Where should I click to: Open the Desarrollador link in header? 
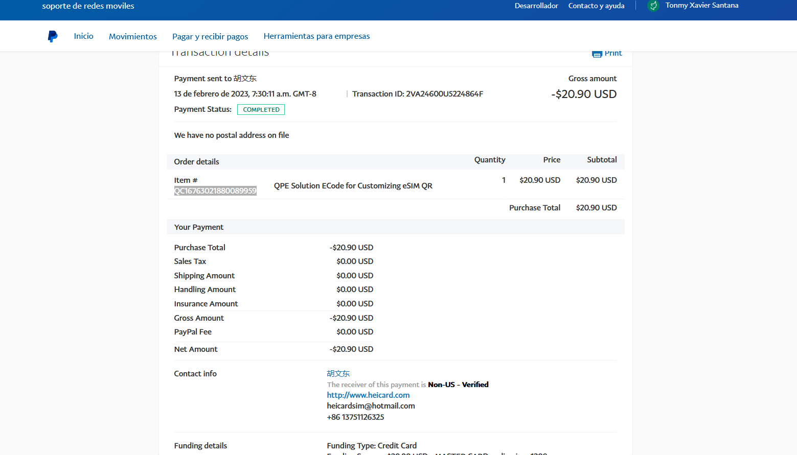click(536, 6)
